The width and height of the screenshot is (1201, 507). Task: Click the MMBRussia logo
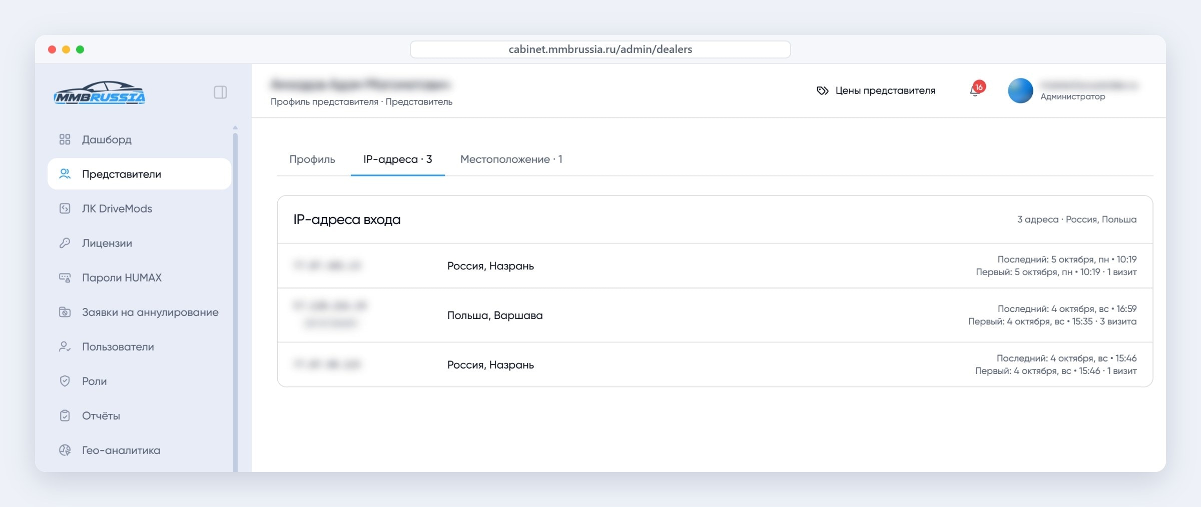pos(100,92)
